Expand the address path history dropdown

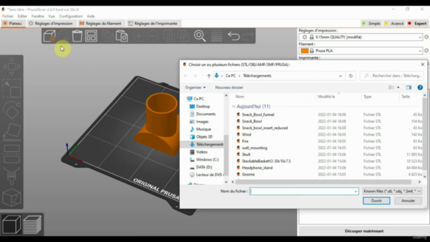341,76
